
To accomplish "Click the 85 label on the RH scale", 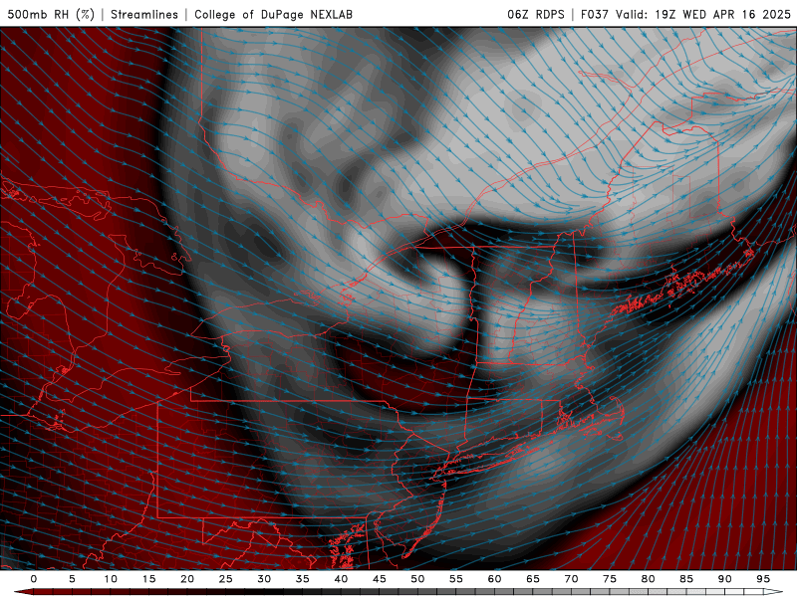I will (686, 579).
